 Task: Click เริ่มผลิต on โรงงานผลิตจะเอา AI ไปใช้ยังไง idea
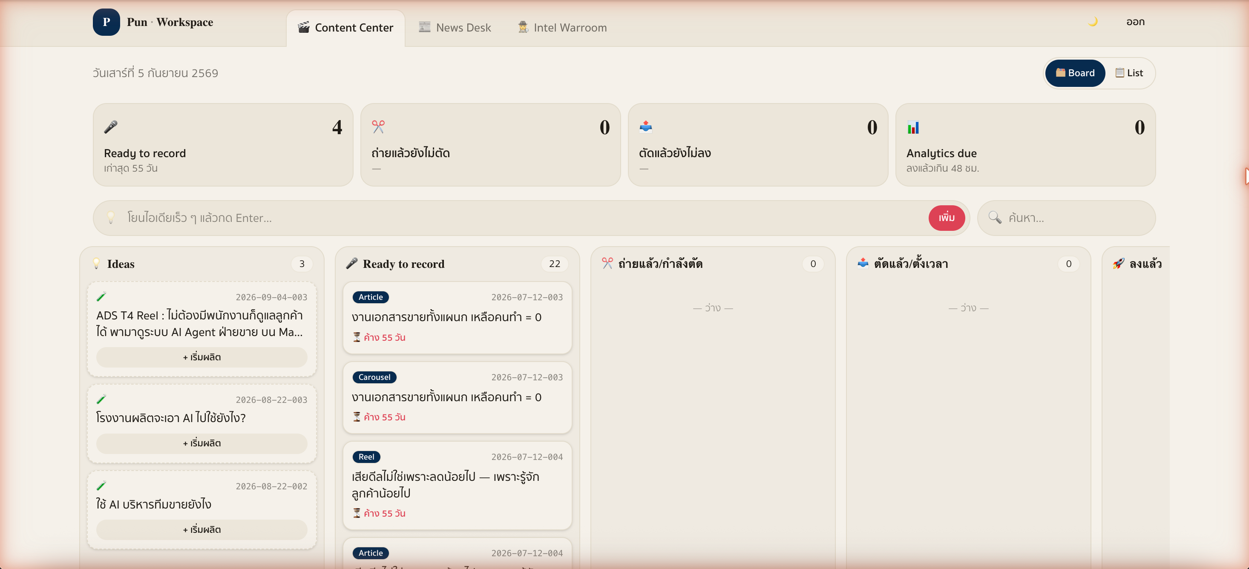point(201,443)
